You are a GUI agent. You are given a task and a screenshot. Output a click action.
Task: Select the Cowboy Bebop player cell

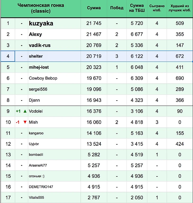coord(43,78)
